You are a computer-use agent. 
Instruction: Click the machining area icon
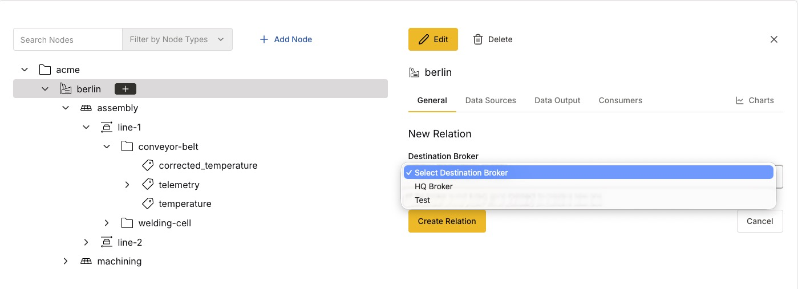[86, 261]
